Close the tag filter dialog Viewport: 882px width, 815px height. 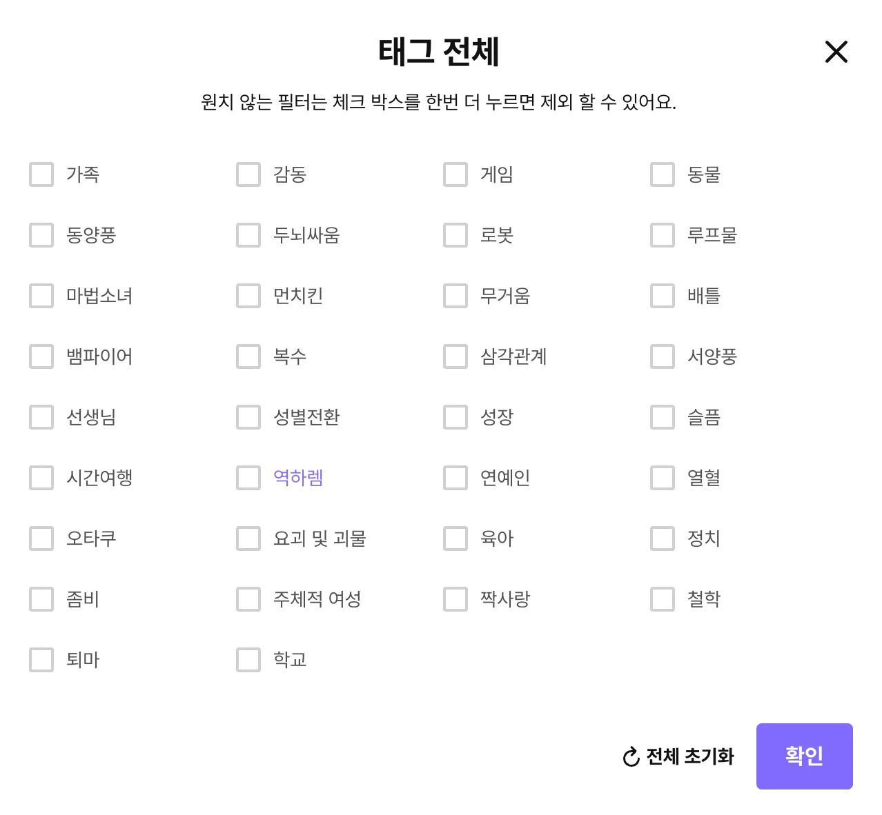tap(836, 52)
